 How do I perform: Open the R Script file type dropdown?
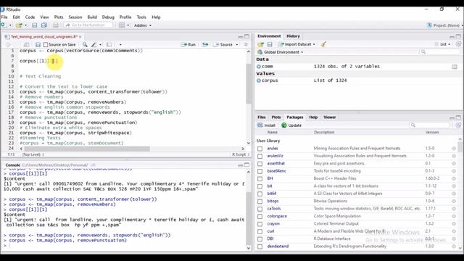pyautogui.click(x=241, y=154)
